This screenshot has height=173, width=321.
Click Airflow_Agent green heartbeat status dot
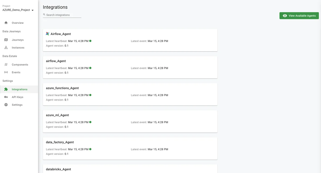[90, 41]
